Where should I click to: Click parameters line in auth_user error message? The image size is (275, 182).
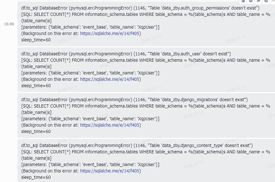pos(90,73)
